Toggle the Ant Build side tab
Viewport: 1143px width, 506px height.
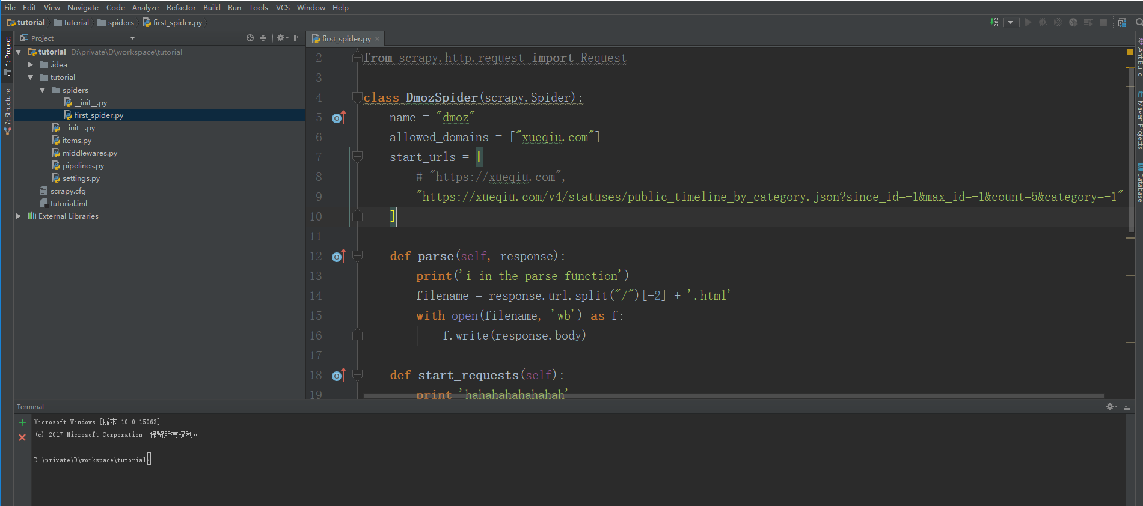[x=1139, y=58]
